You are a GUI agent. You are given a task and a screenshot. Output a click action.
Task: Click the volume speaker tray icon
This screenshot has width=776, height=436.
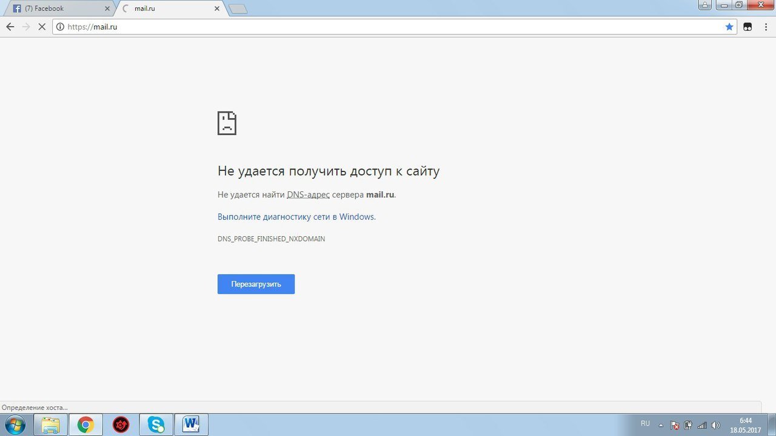715,425
